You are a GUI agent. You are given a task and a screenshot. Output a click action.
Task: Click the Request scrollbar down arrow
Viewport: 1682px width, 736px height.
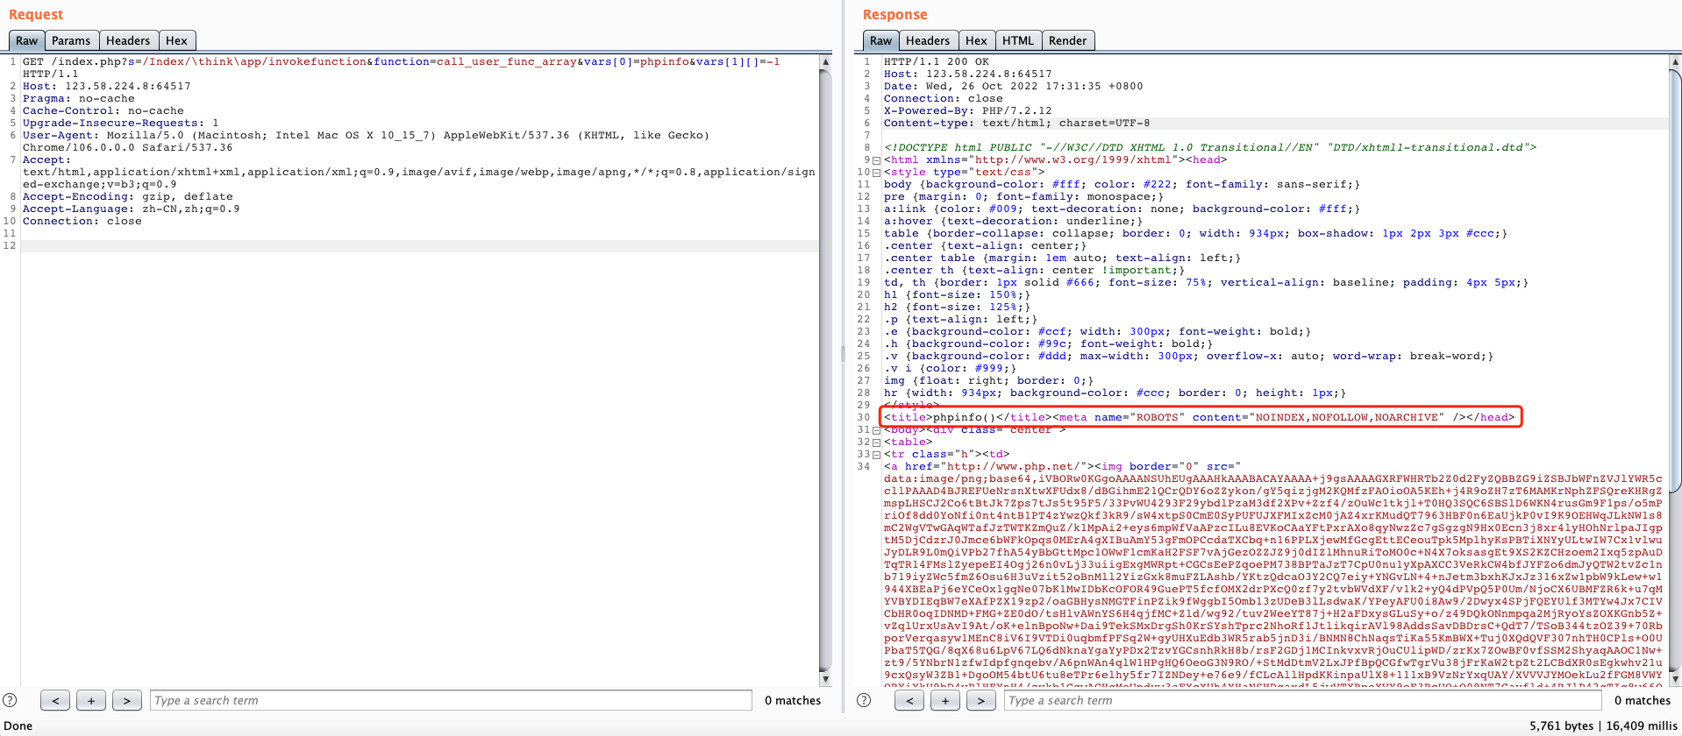tap(825, 679)
